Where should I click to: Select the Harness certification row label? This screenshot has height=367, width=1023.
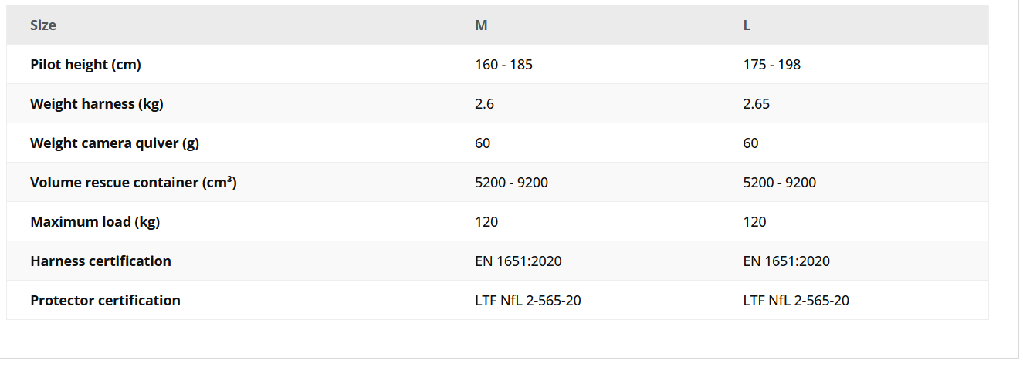[100, 261]
